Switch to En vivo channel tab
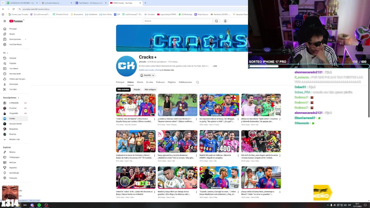Viewport: 370px width, 208px height. coord(149,82)
